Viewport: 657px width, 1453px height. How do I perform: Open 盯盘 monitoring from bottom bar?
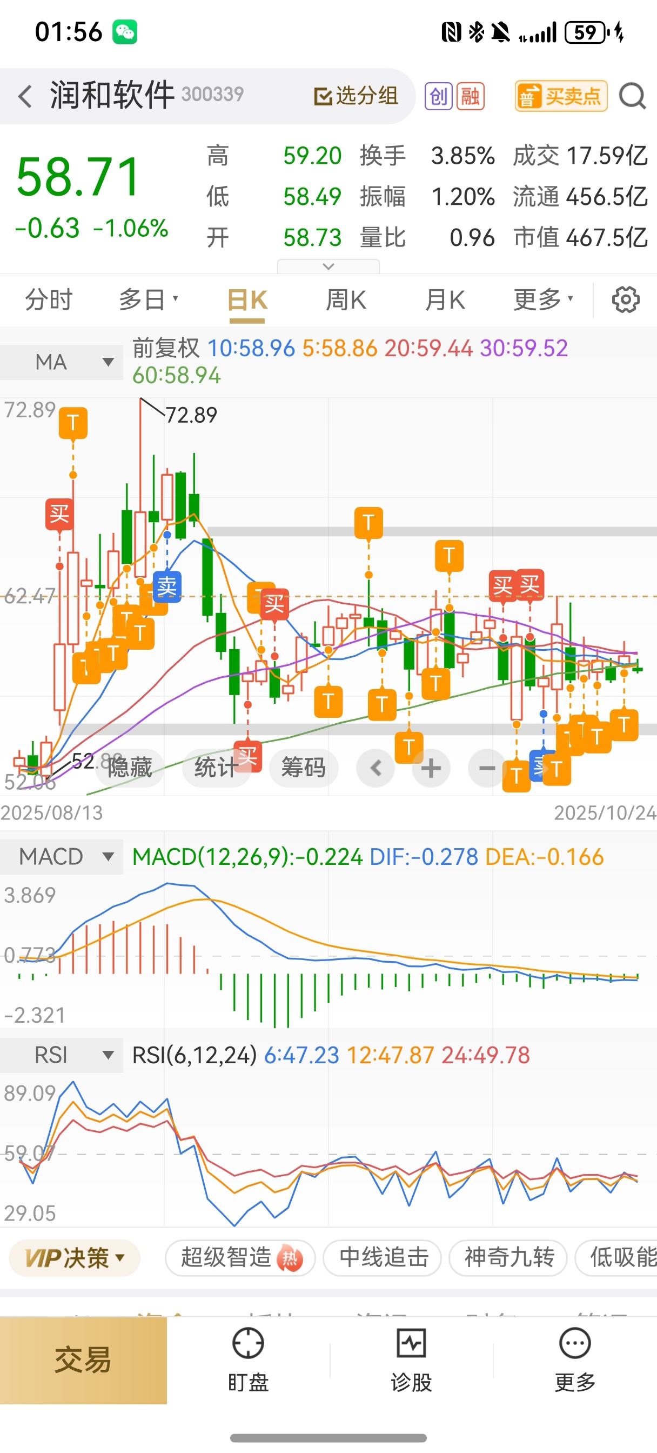coord(248,1360)
